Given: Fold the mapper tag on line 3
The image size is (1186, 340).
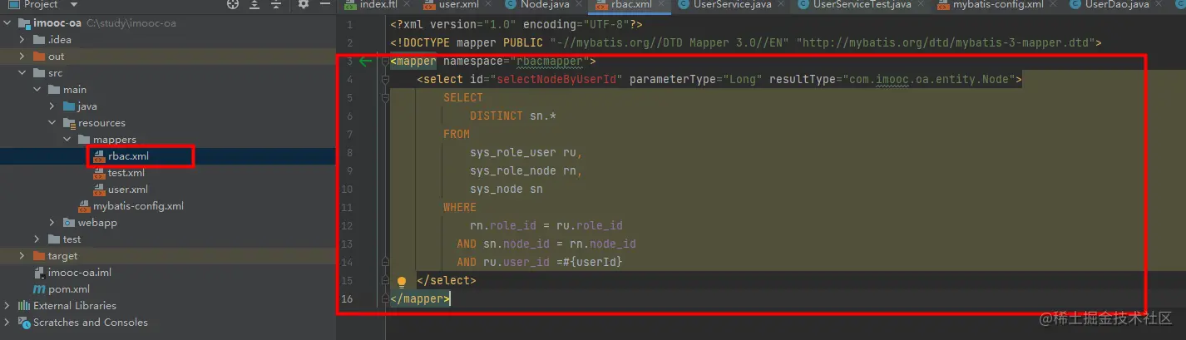Looking at the screenshot, I should pyautogui.click(x=385, y=62).
